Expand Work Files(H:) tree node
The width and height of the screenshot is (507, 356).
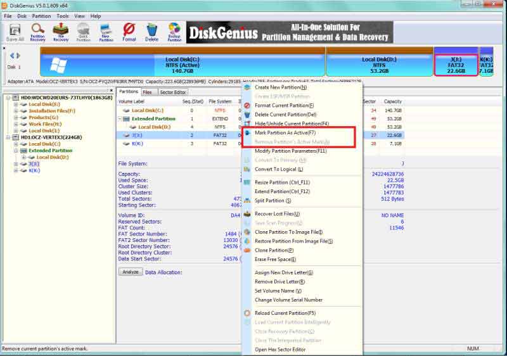(x=15, y=124)
